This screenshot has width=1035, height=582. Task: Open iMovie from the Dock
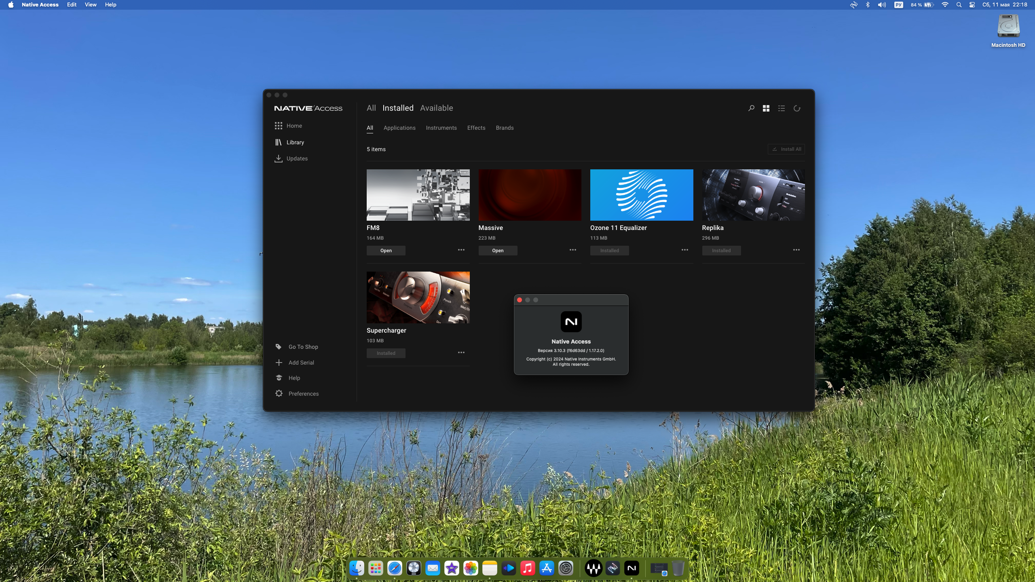tap(452, 569)
